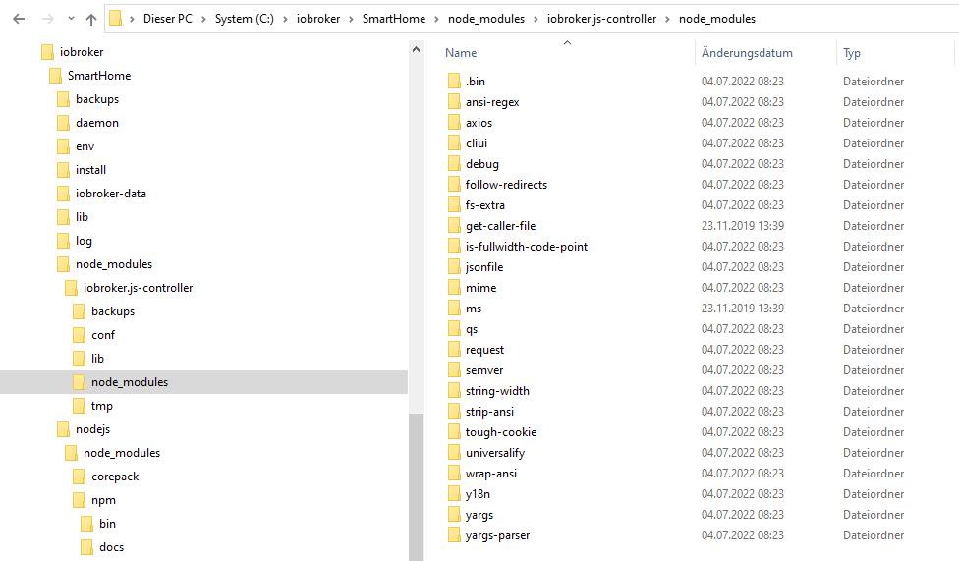Click folder icon beside nodejs in tree
The height and width of the screenshot is (561, 959).
tap(64, 429)
